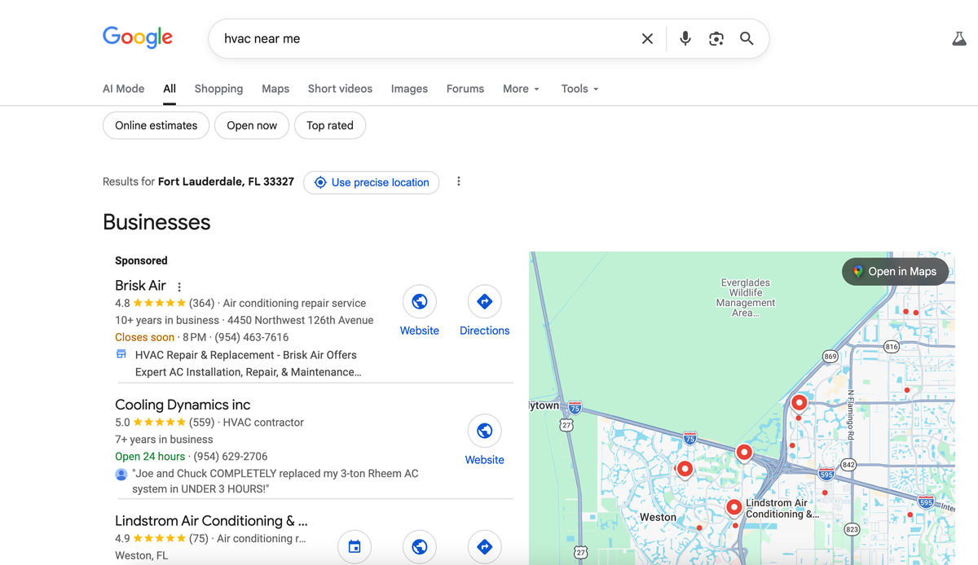Start the search via the magnifier icon

(747, 38)
